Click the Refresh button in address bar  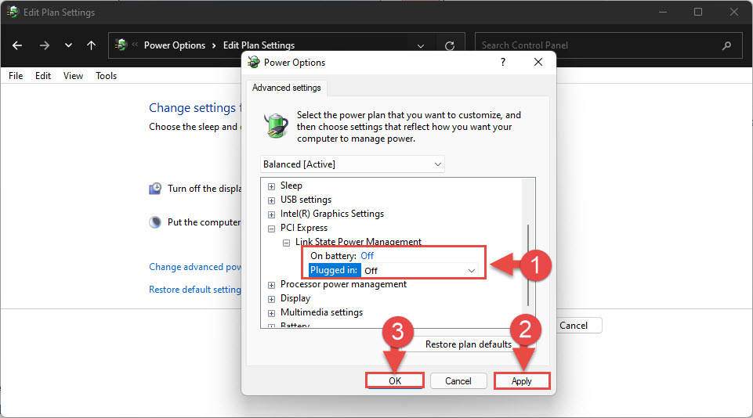tap(449, 45)
